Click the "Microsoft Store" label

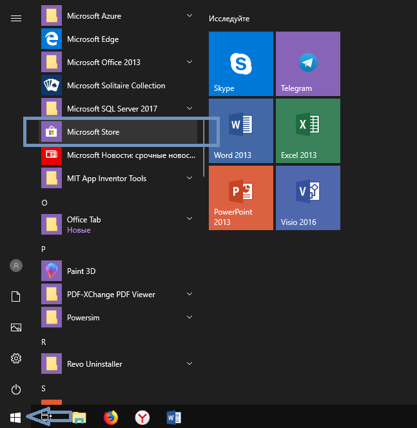tap(93, 132)
